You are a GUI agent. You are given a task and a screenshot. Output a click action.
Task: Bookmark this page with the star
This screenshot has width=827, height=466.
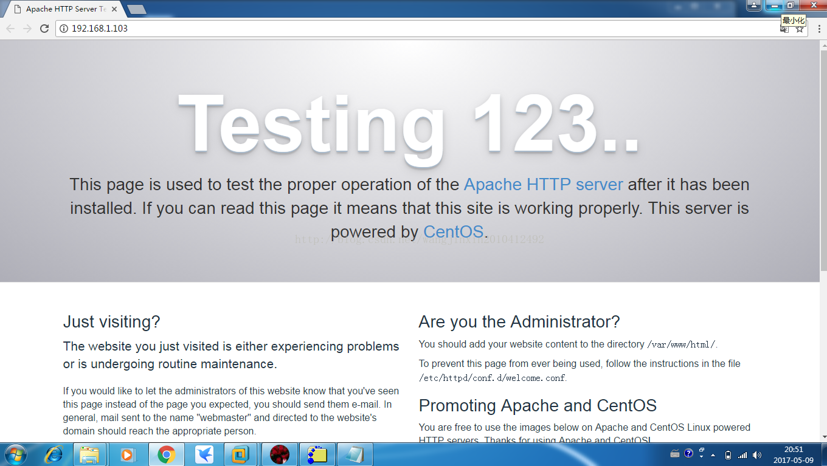pos(800,29)
